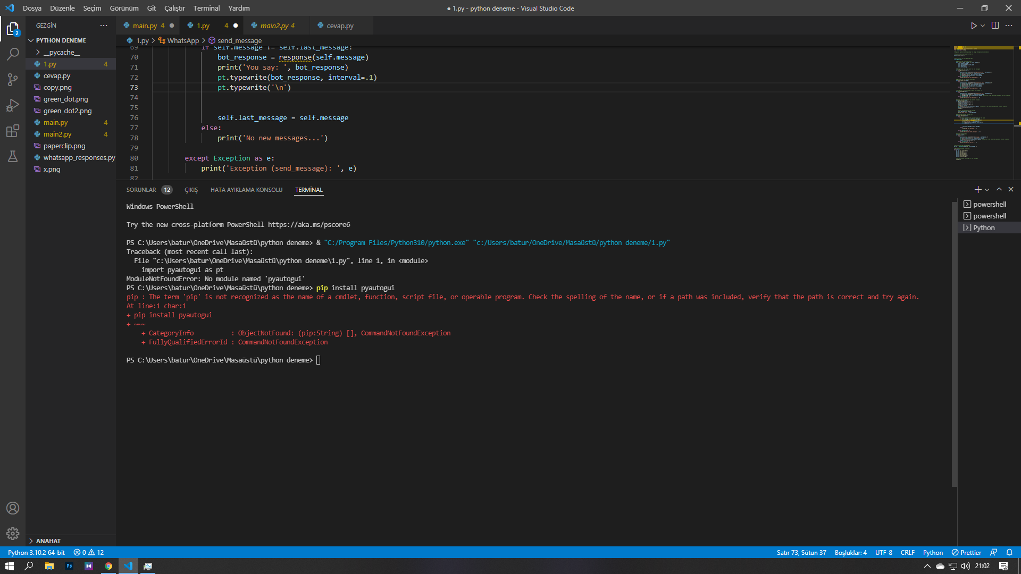Click Satır 73, Sütun 37 position indicator
Viewport: 1021px width, 574px height.
click(801, 553)
